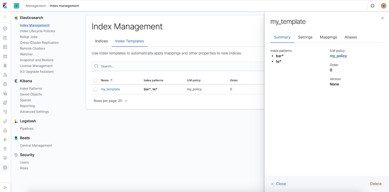
Task: Open the Dashboard app icon
Action: [x=5, y=47]
